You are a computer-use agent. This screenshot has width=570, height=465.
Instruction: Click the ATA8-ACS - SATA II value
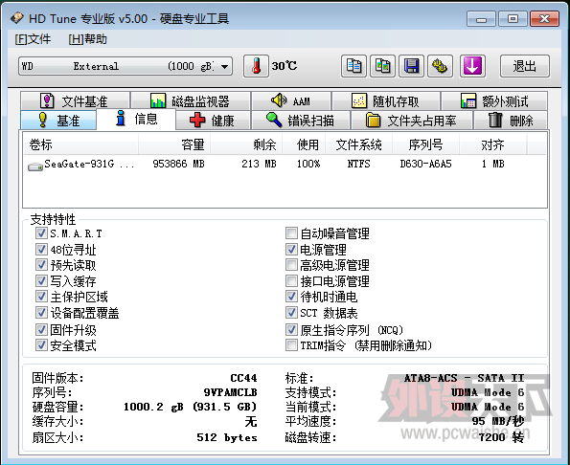tap(465, 378)
